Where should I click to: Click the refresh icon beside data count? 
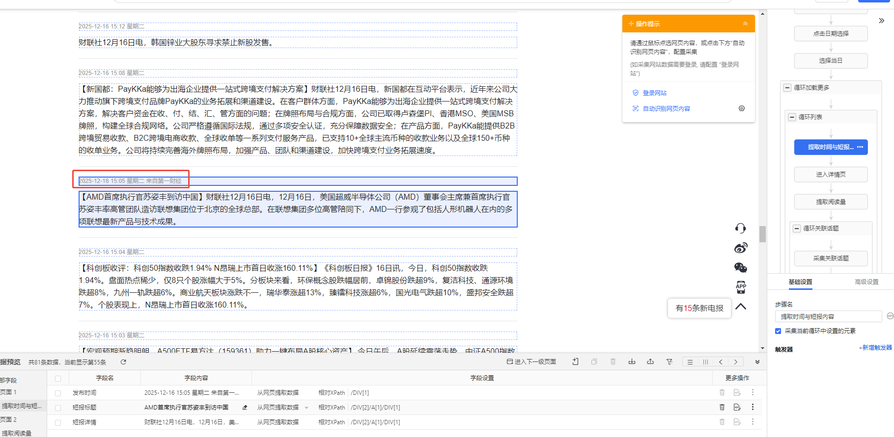click(x=123, y=362)
